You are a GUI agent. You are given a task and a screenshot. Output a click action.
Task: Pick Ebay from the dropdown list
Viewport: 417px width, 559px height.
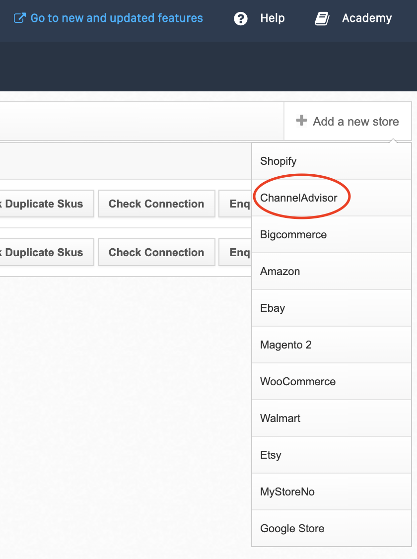pos(332,308)
